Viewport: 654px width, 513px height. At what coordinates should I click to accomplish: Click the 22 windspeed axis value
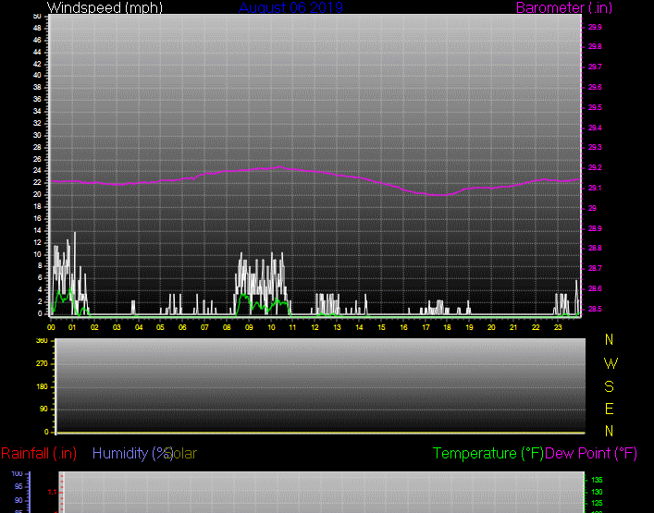coord(37,182)
